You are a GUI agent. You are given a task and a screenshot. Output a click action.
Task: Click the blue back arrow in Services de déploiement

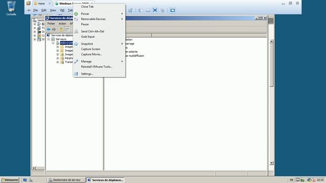[49, 29]
